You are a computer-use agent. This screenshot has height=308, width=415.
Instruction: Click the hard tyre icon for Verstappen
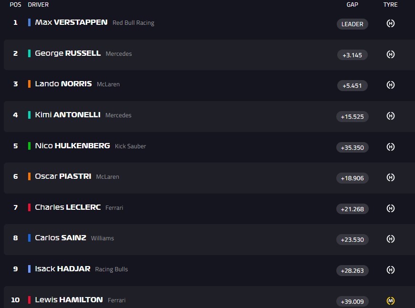tap(390, 23)
